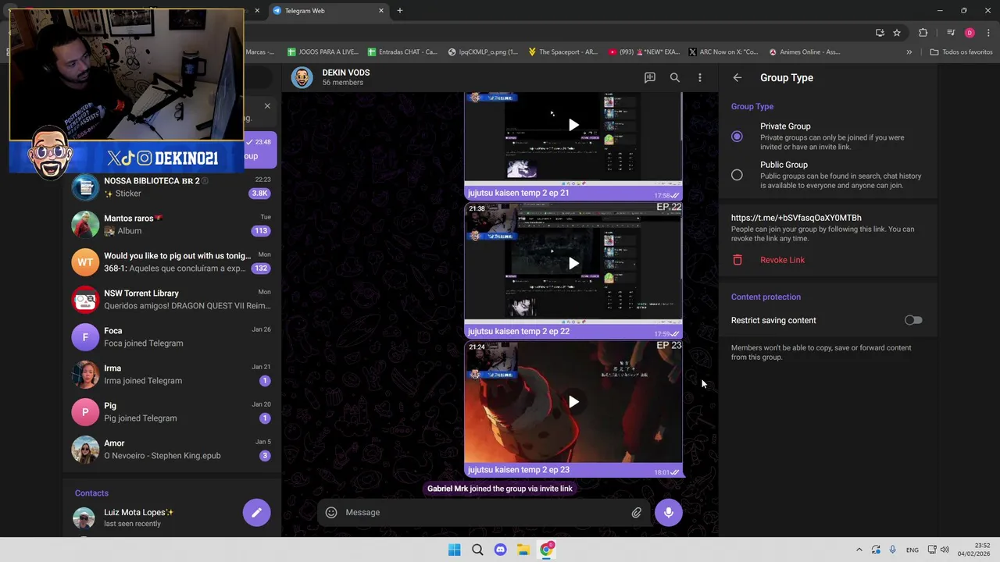Image resolution: width=1000 pixels, height=562 pixels.
Task: Open JOGOS PARA A LIVE bookmark
Action: tap(323, 52)
